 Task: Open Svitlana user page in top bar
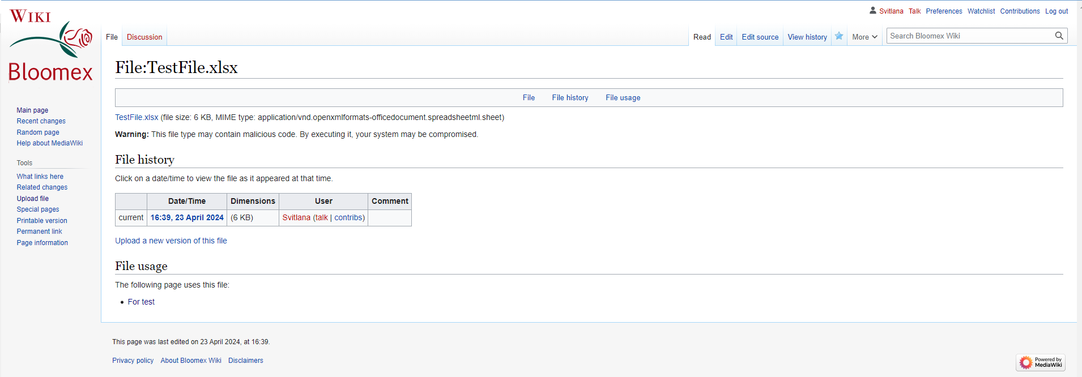point(891,11)
